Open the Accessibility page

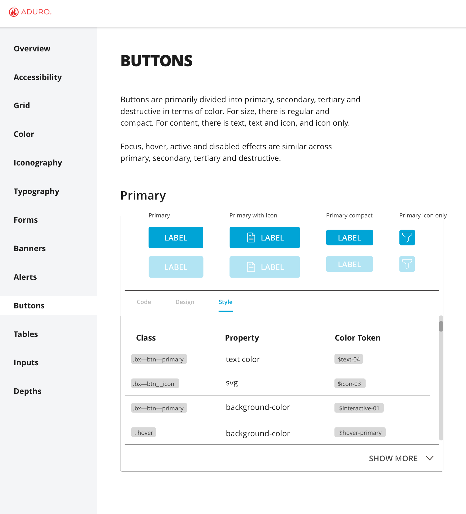pos(38,77)
